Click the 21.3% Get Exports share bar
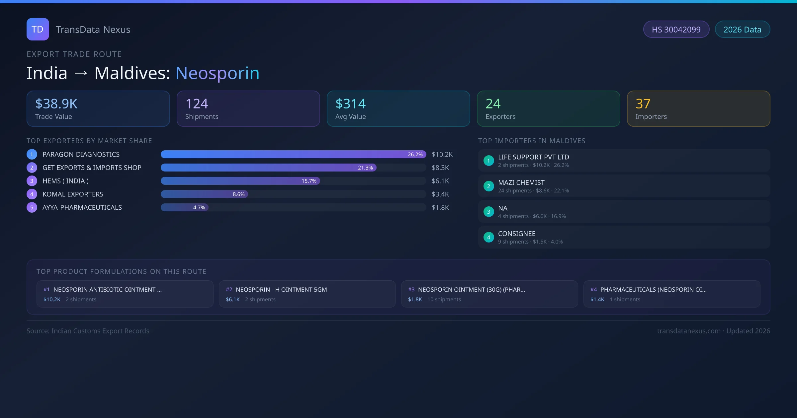Screen dimensions: 797x418 point(268,168)
